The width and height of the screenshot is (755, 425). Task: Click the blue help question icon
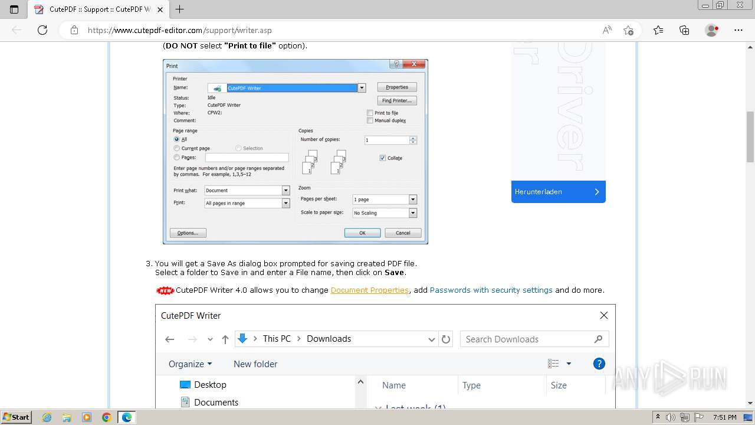tap(599, 364)
